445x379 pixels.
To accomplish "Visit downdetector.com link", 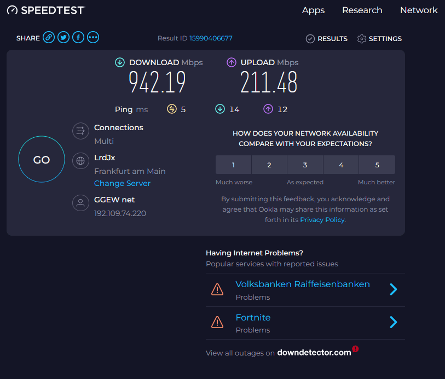I will click(x=314, y=352).
